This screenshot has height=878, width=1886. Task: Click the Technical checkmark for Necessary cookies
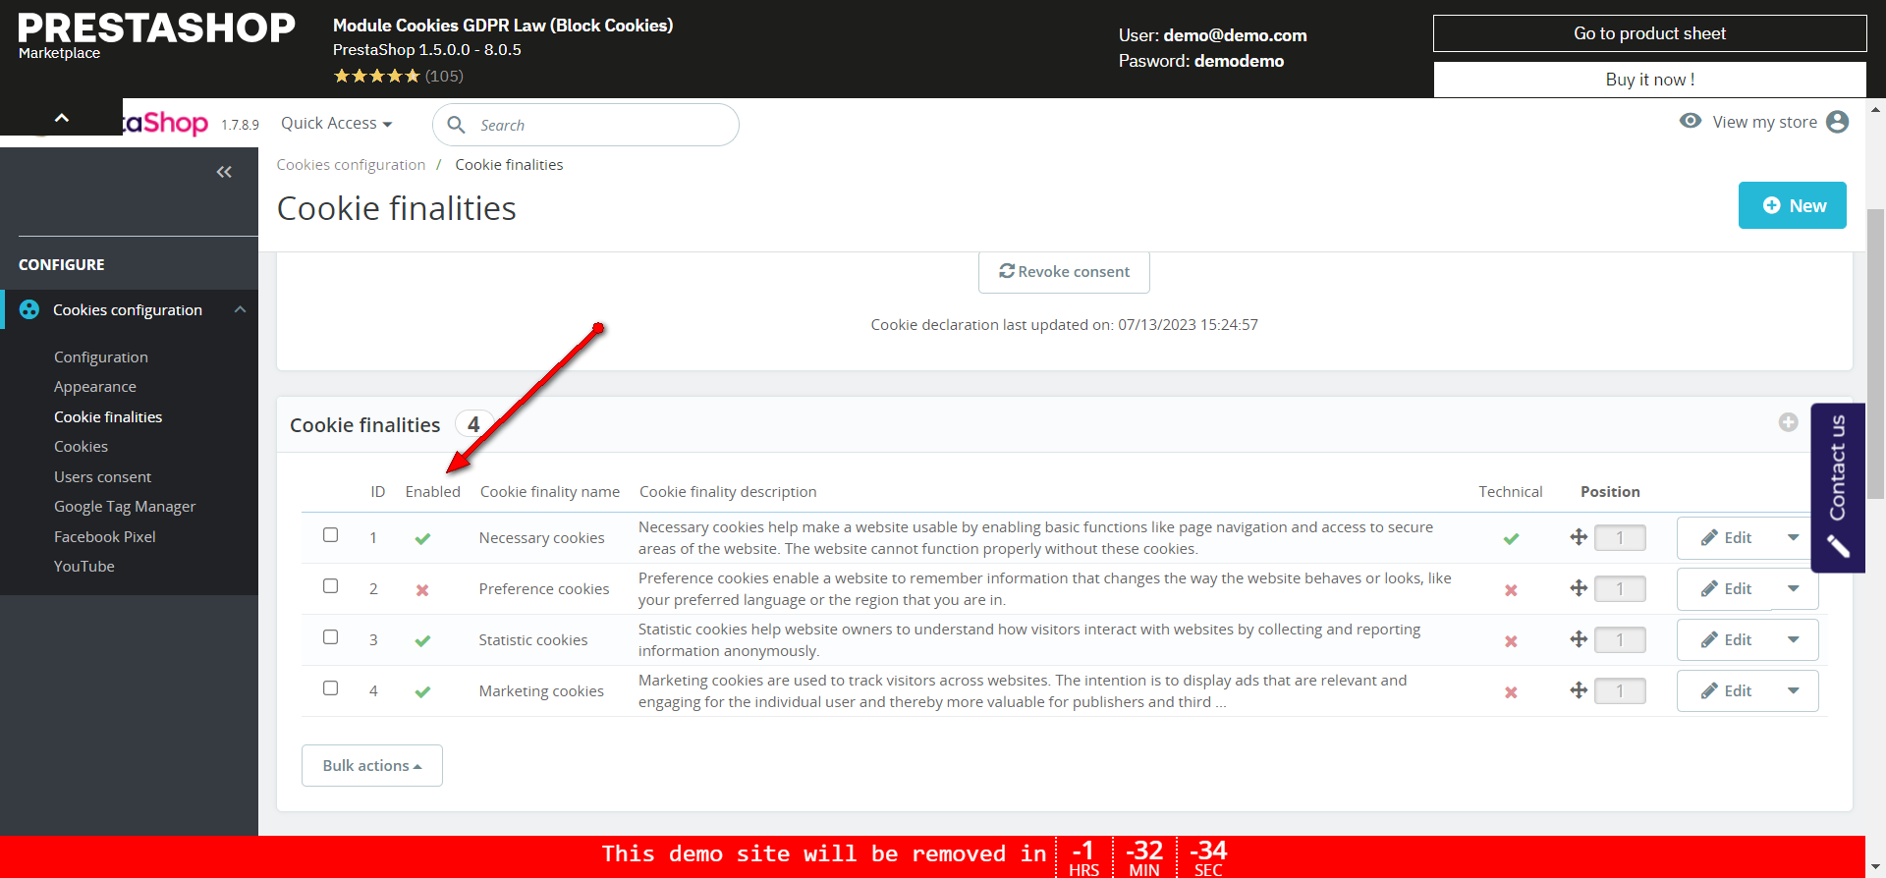click(1511, 538)
